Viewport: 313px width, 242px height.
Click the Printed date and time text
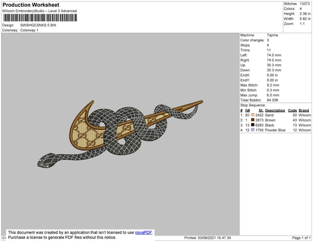point(208,238)
